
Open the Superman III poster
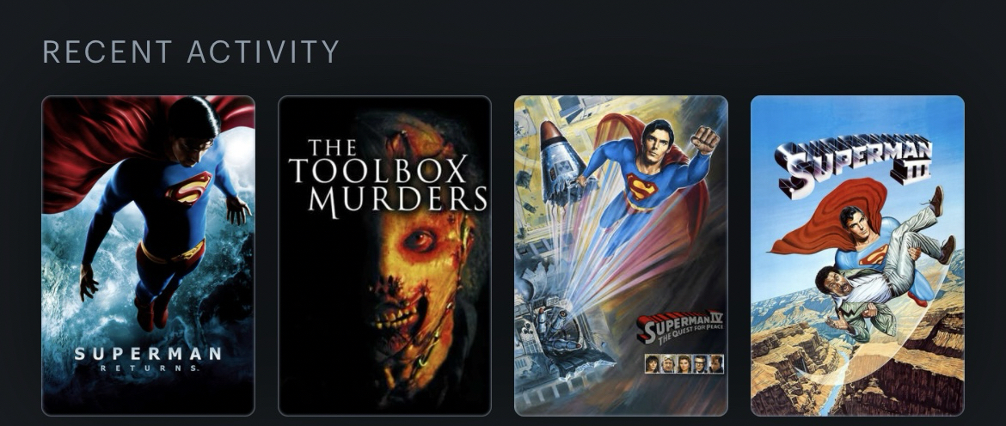click(857, 256)
